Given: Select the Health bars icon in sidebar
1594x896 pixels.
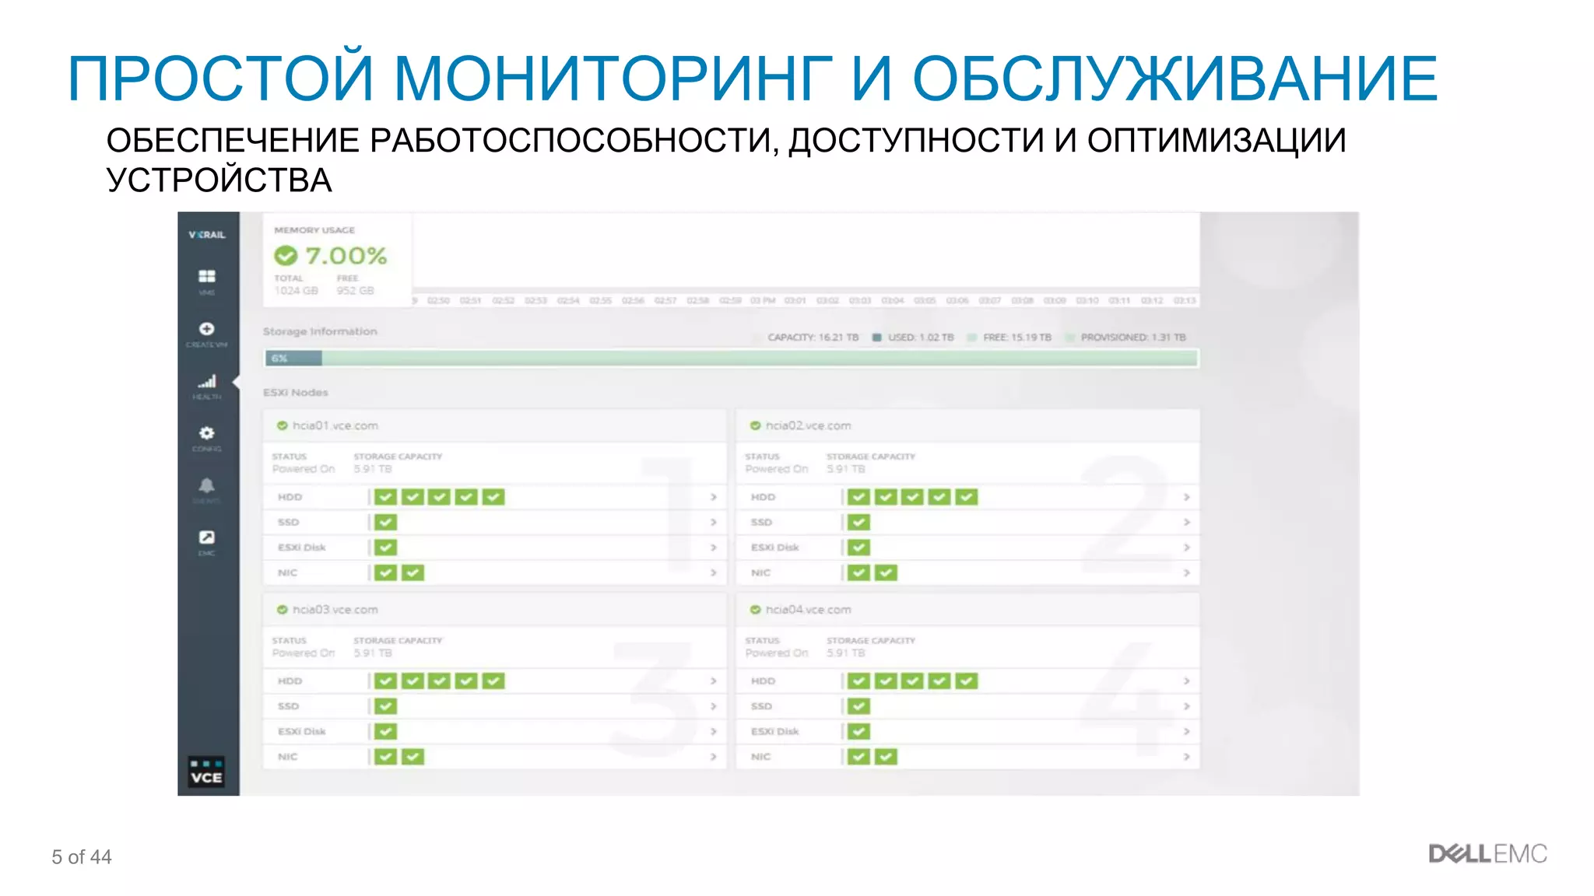Looking at the screenshot, I should (206, 381).
